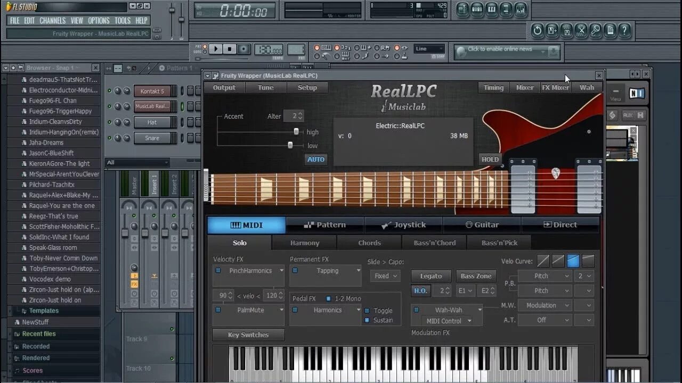Open the E1 Bass Zone dropdown
Screen dimensions: 682x383
coord(465,291)
